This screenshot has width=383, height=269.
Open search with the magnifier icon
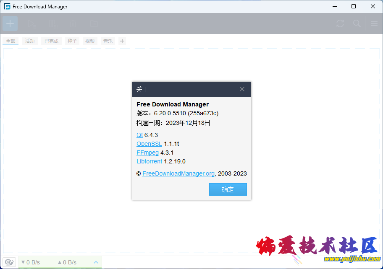(357, 23)
